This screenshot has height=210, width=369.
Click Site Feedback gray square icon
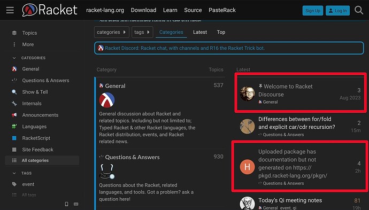(x=14, y=150)
